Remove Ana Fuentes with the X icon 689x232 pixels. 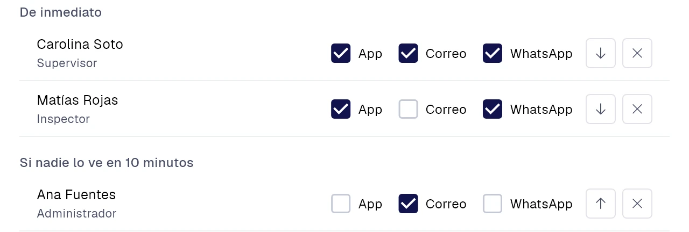[637, 204]
